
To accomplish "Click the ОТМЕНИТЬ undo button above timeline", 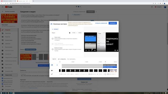I will pyautogui.click(x=62, y=59).
